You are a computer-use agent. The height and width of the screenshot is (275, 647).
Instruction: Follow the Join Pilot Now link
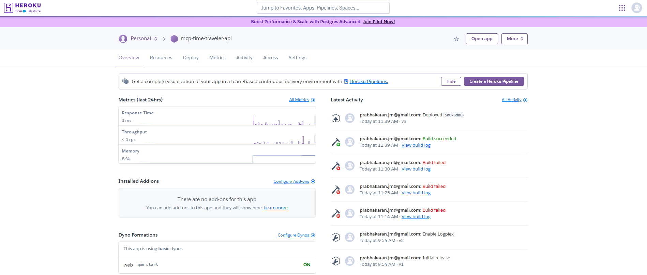[379, 22]
